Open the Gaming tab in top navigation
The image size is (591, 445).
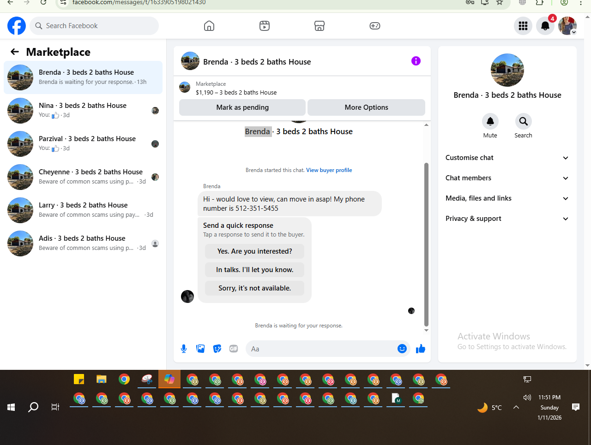tap(375, 26)
